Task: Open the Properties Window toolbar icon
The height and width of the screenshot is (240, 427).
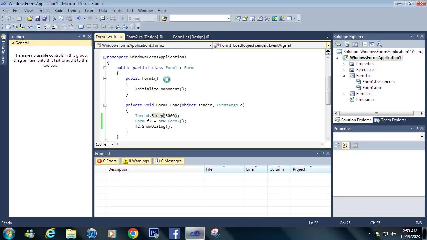Action: pyautogui.click(x=245, y=19)
